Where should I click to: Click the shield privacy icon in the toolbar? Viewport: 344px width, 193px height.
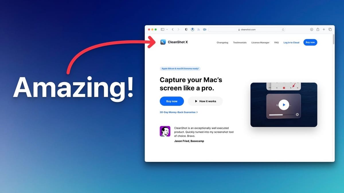(186, 29)
